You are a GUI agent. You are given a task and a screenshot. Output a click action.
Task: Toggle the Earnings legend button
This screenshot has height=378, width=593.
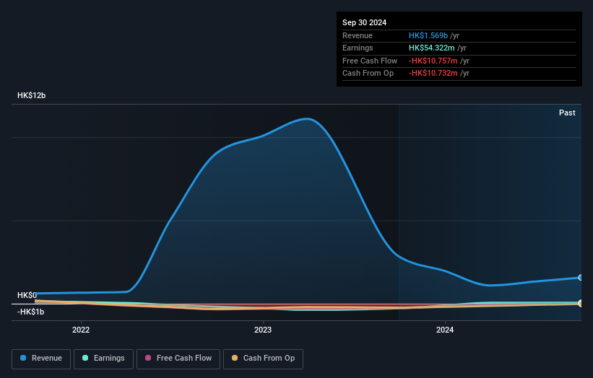click(x=103, y=359)
